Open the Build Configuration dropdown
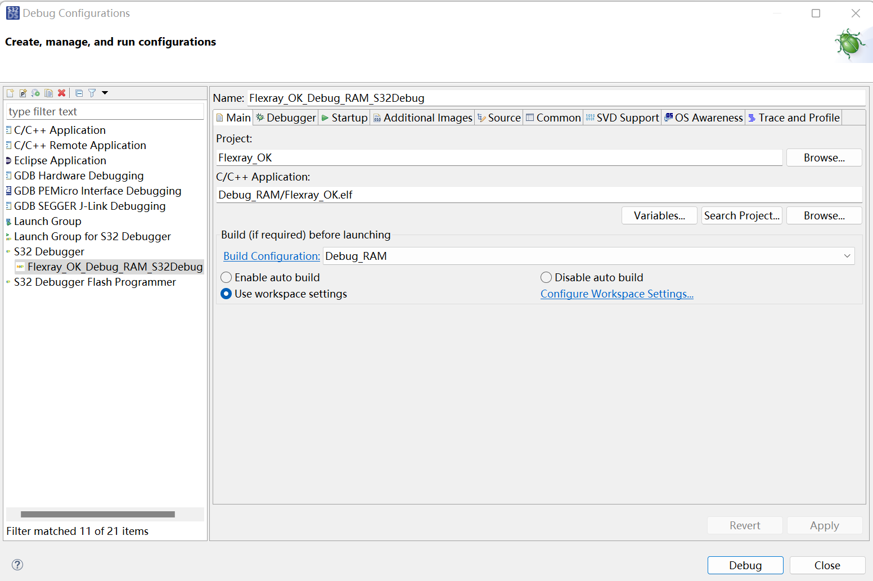 [588, 256]
